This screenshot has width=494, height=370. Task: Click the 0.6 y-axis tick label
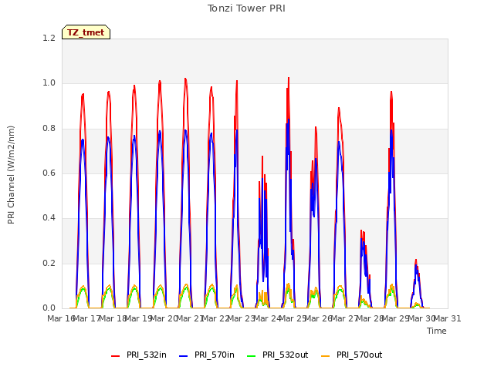click(49, 173)
